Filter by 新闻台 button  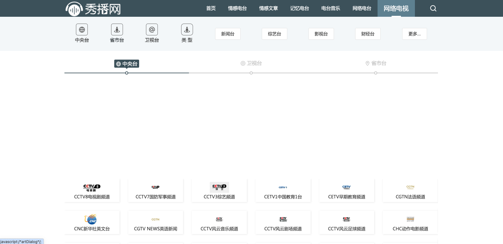[228, 34]
